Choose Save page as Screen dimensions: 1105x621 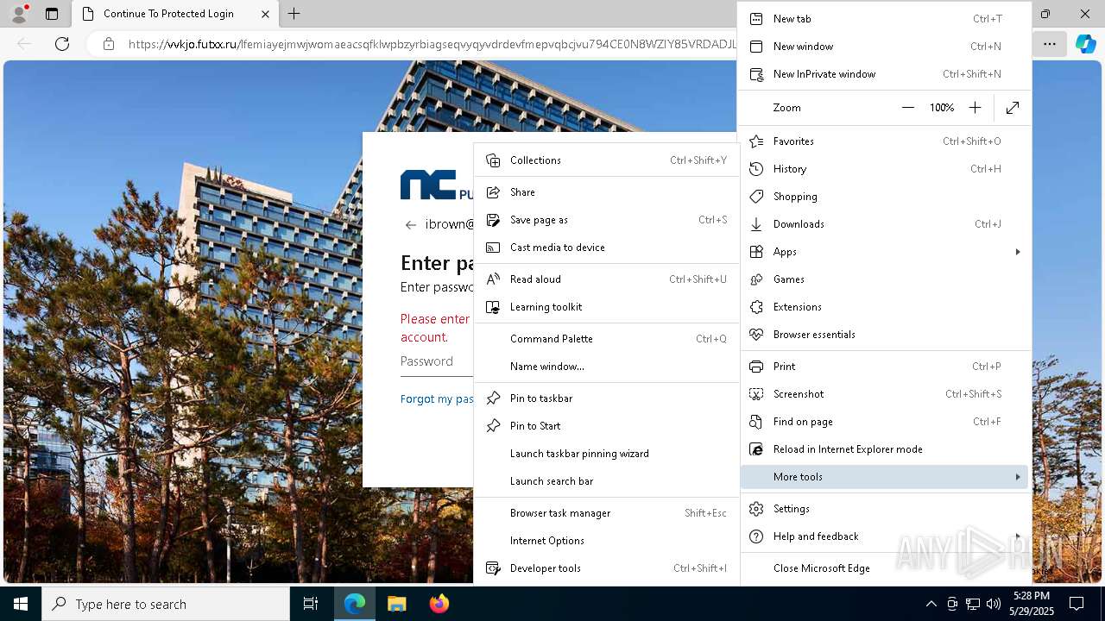click(x=607, y=220)
